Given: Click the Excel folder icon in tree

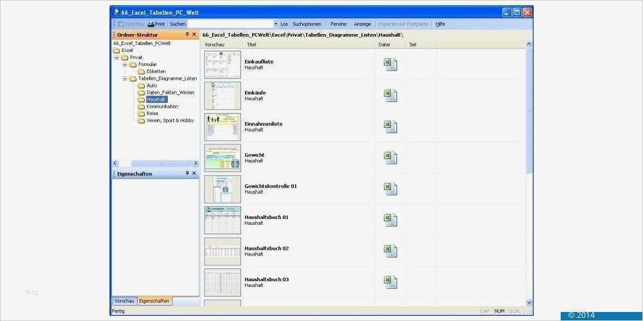Looking at the screenshot, I should tap(116, 50).
